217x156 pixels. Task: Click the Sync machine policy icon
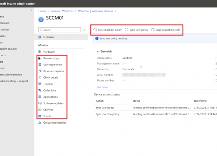tap(95, 30)
